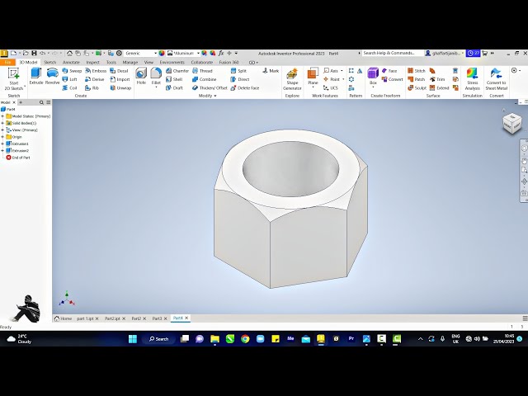Viewport: 528px width, 396px height.
Task: Activate the Fillet tool
Action: pyautogui.click(x=156, y=77)
